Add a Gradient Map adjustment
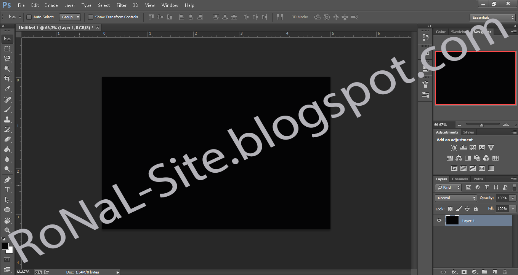 coord(491,168)
